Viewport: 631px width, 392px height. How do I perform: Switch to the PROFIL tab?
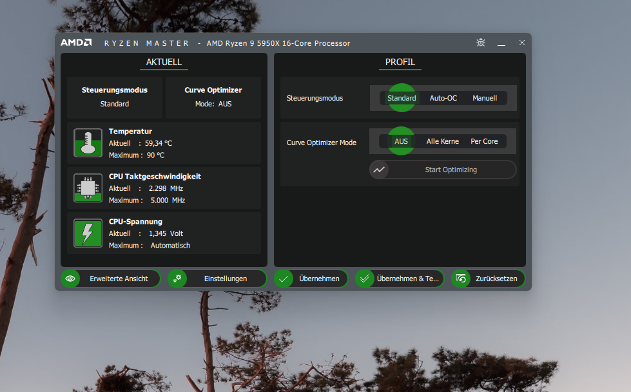[x=400, y=63]
